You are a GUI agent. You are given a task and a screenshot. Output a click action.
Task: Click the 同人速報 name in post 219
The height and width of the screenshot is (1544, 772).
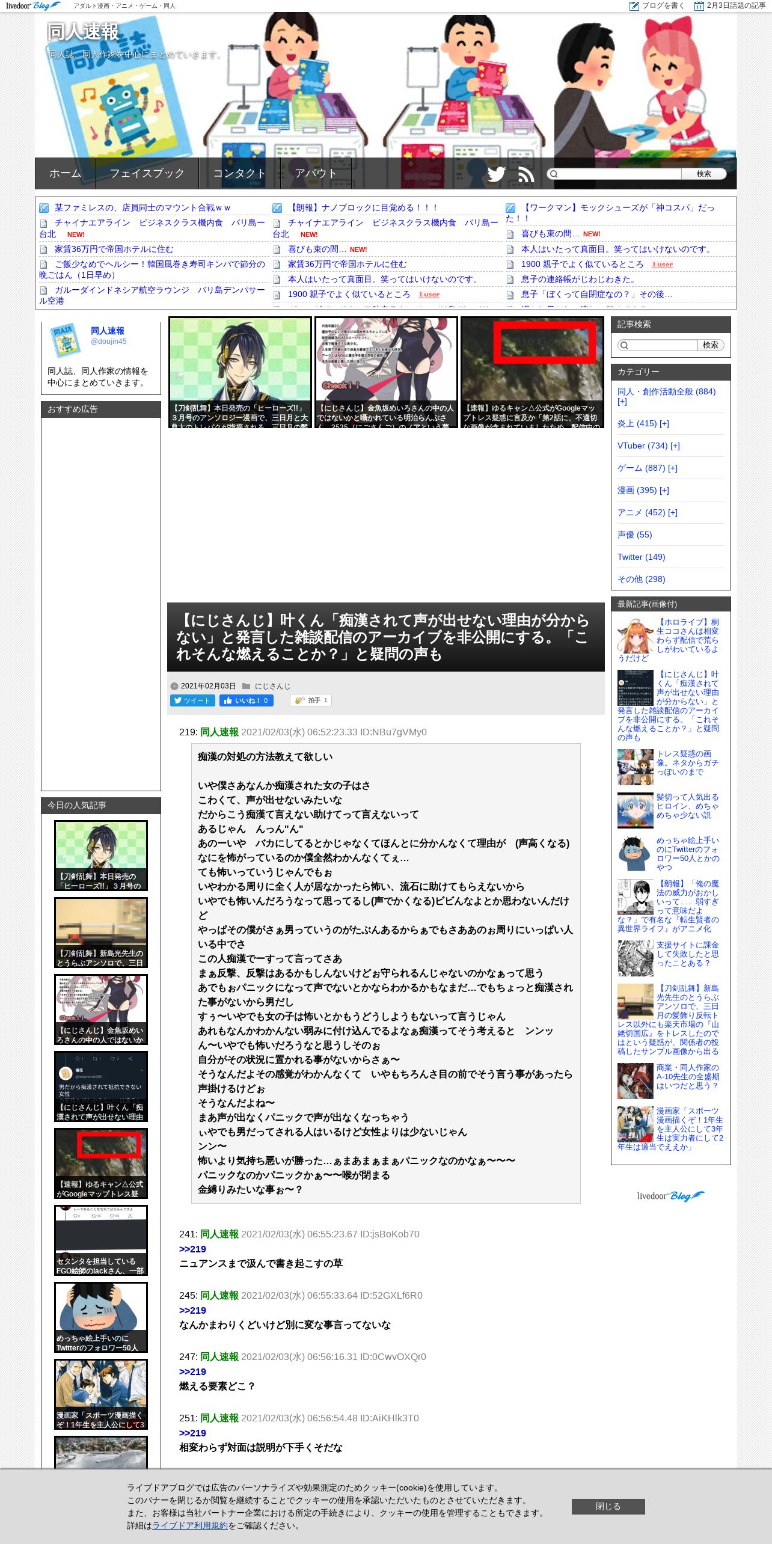tap(219, 732)
